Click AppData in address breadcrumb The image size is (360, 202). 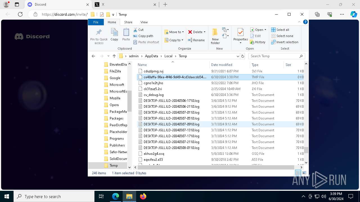tap(151, 56)
